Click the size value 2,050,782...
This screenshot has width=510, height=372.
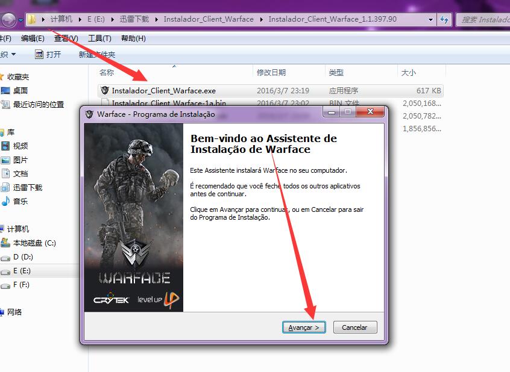tap(422, 116)
